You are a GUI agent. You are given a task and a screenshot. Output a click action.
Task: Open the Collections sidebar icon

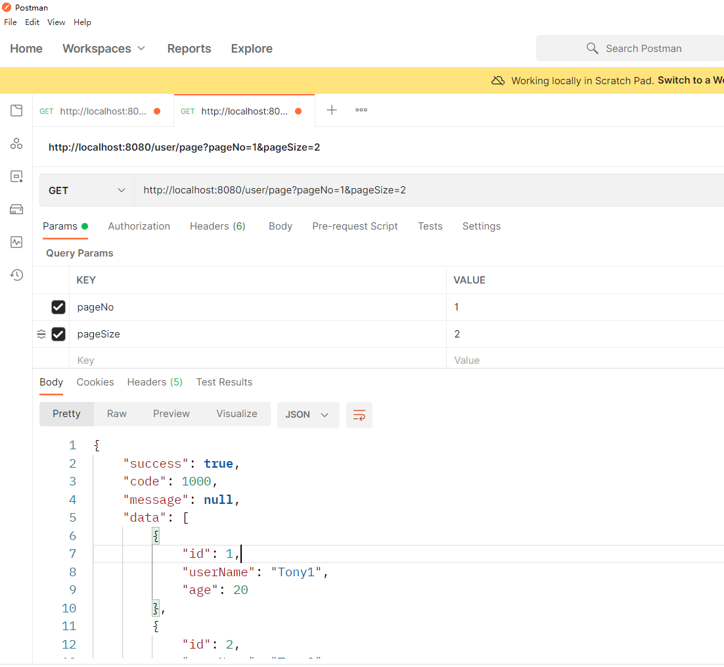(16, 111)
